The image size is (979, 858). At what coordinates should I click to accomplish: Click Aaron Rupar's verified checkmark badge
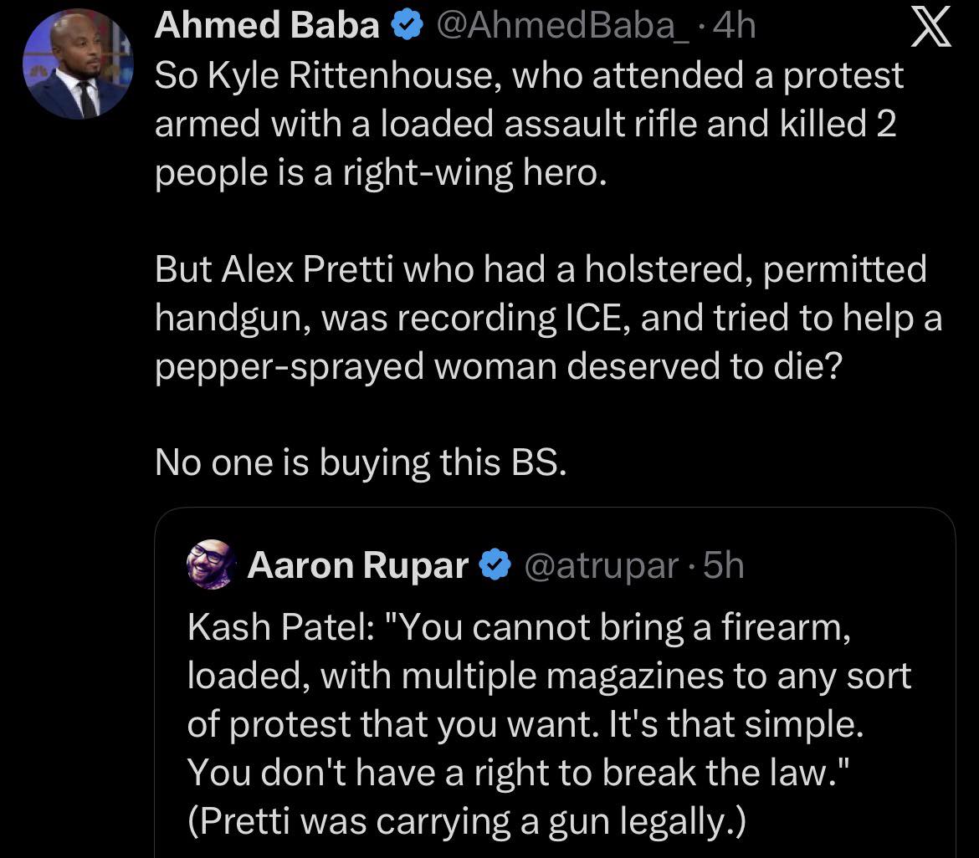[495, 567]
